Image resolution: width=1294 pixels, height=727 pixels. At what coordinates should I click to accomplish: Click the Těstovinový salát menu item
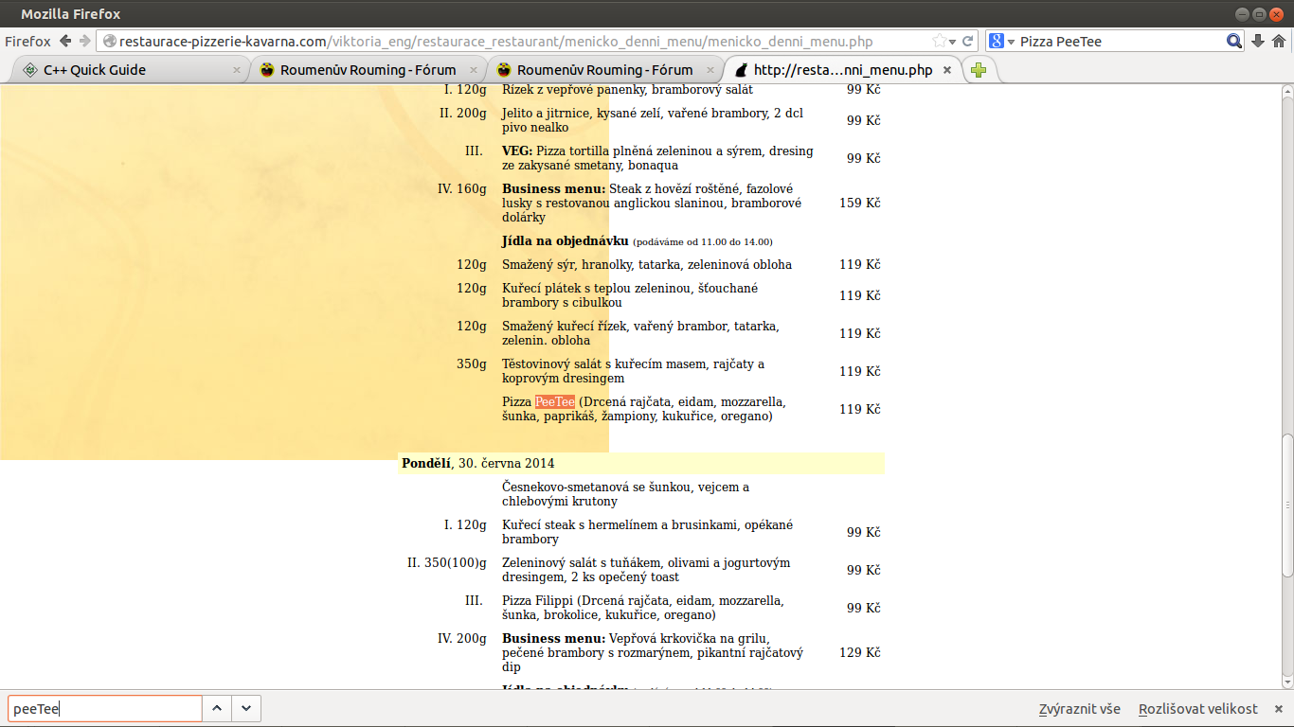point(633,371)
